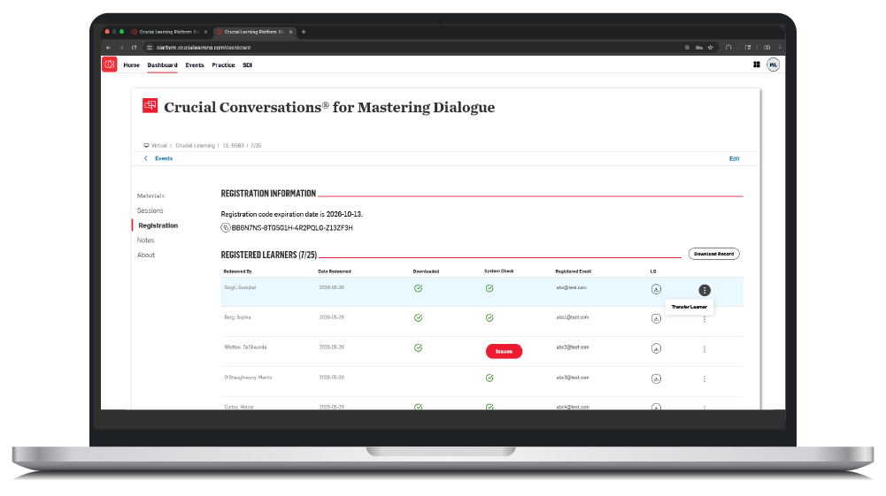This screenshot has height=496, width=886.
Task: Click the name Whitten, DeShaunda
Action: point(245,347)
